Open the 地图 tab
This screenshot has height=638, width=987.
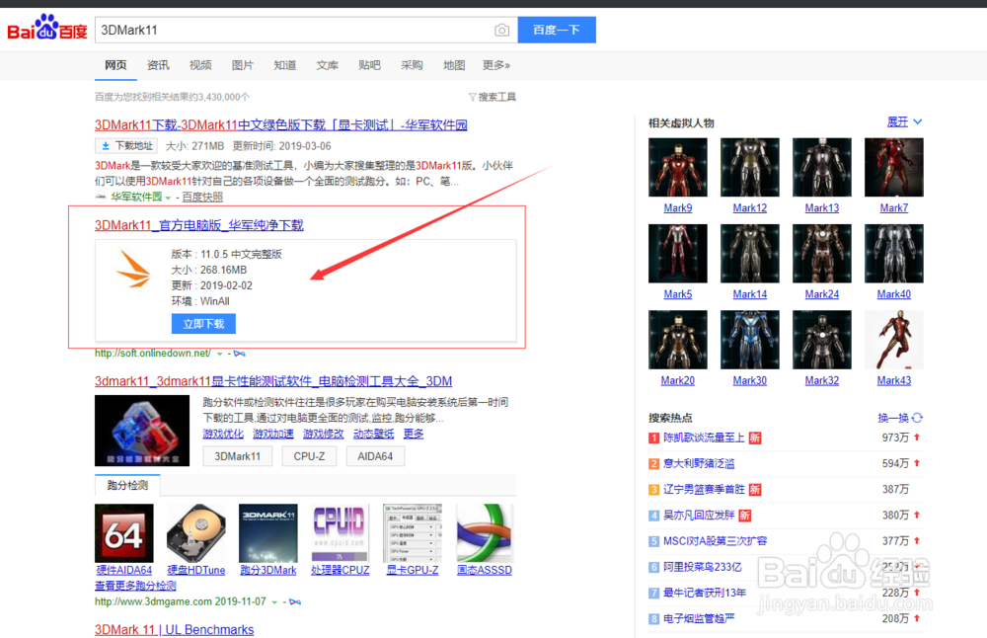click(x=454, y=65)
